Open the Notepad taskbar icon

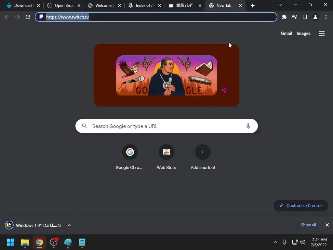(x=82, y=242)
